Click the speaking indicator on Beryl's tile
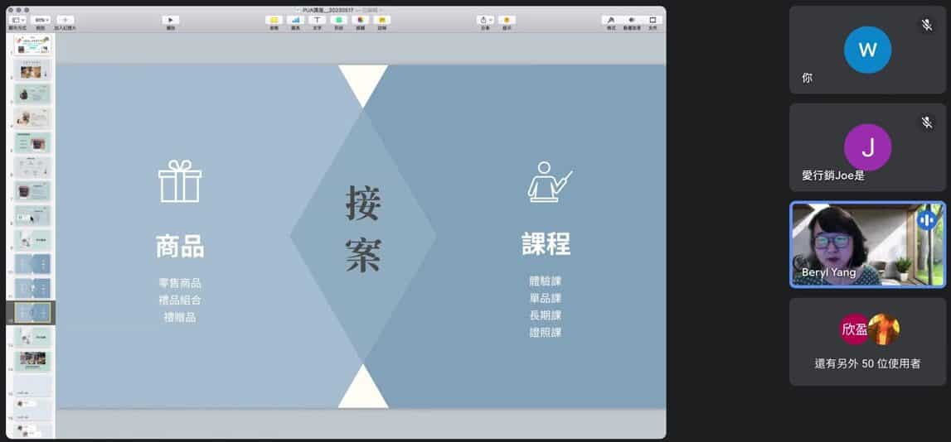This screenshot has width=951, height=442. tap(926, 220)
